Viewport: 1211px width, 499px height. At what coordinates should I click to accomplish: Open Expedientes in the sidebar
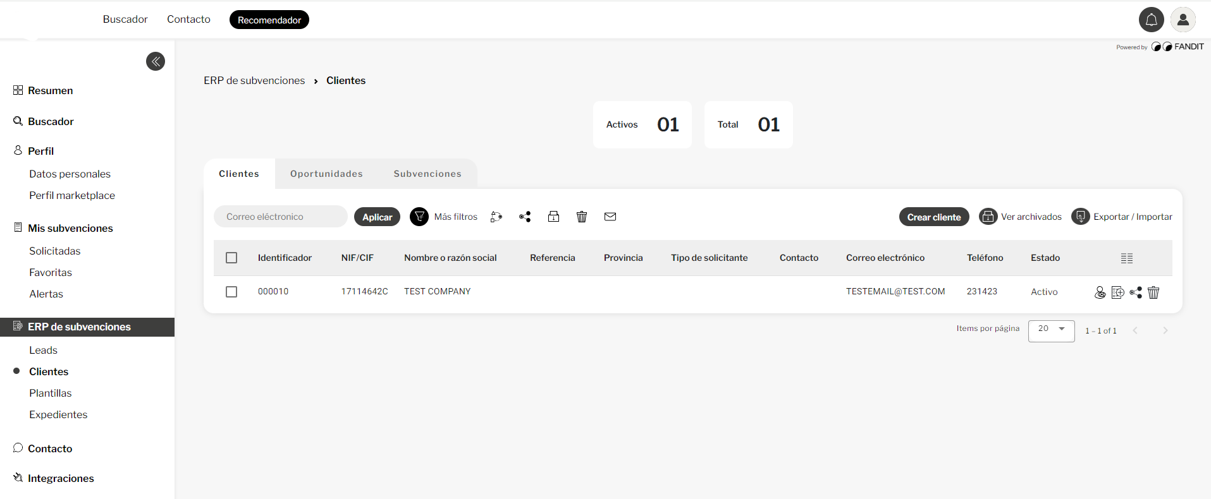(x=58, y=414)
